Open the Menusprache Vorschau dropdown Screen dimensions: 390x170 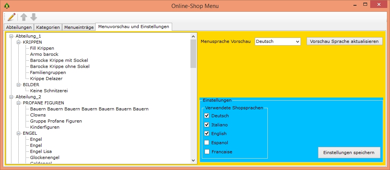click(278, 41)
